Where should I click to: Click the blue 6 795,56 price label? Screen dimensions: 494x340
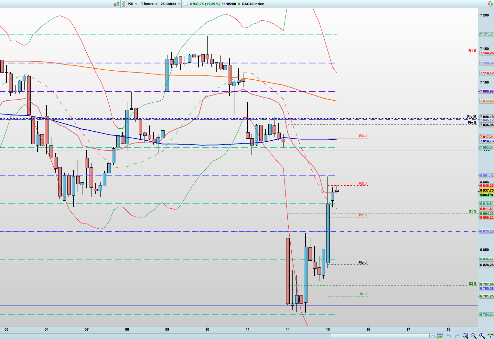point(487,288)
